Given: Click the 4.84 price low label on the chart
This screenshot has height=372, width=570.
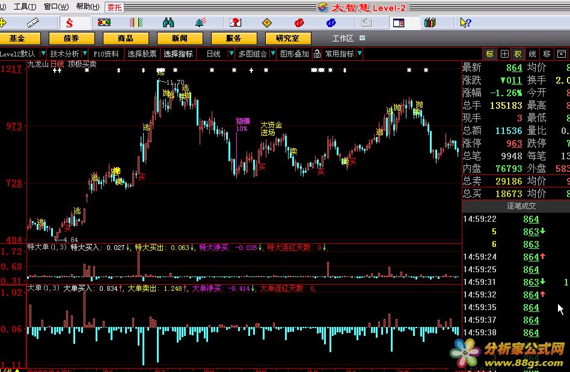Looking at the screenshot, I should coord(70,240).
